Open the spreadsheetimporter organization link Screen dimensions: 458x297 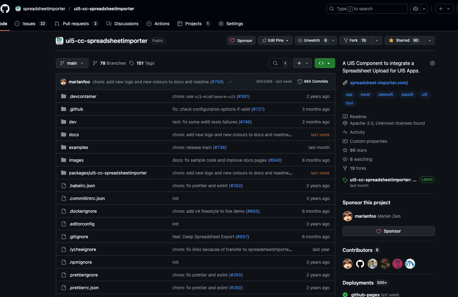pyautogui.click(x=44, y=9)
